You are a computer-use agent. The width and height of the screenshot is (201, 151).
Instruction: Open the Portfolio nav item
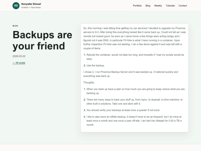pyautogui.click(x=137, y=6)
